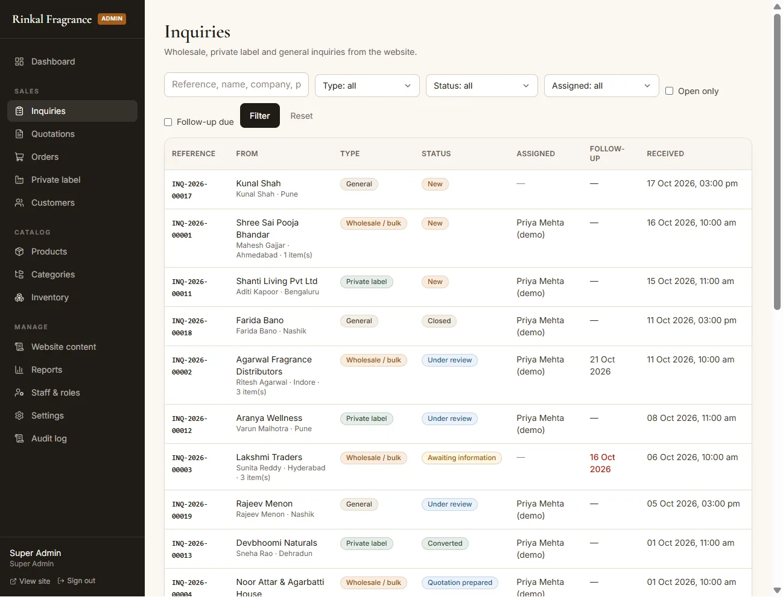Click the Quotations document icon
Screen dimensions: 783x597
19,134
